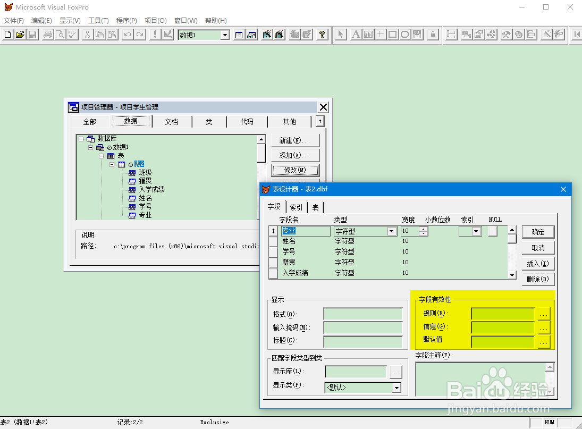Switch to the 文档 tab in Project Manager

coord(172,122)
